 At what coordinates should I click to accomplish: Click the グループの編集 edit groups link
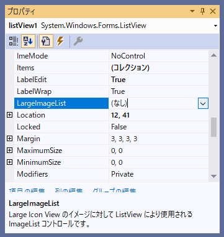(114, 191)
